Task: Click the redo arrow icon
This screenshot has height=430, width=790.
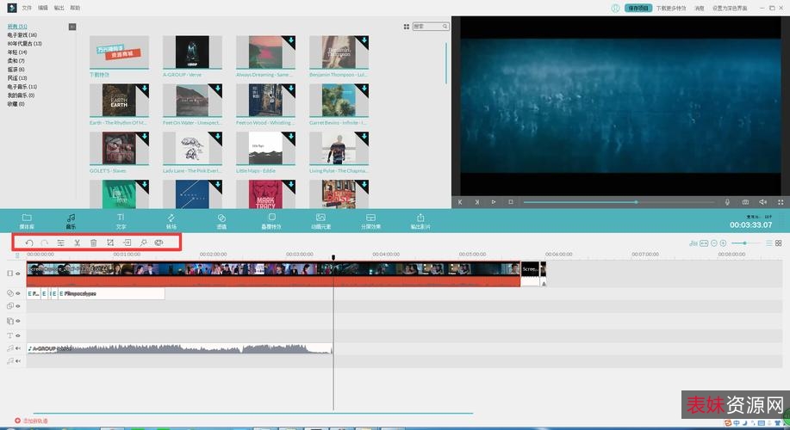Action: (x=44, y=243)
